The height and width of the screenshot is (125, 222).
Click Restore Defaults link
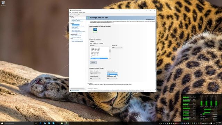pyautogui.click(x=150, y=19)
